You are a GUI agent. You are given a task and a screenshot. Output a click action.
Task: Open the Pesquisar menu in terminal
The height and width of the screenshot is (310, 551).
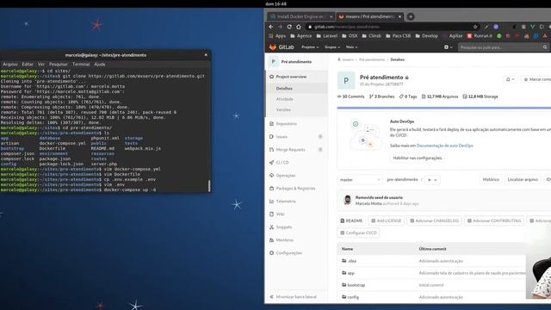tap(59, 65)
